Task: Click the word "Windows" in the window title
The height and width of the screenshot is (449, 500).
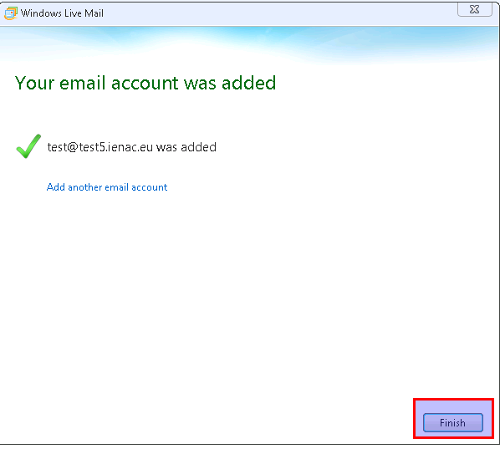Action: (x=41, y=13)
